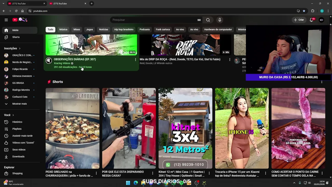Select the Funk carioca chip

point(163,29)
